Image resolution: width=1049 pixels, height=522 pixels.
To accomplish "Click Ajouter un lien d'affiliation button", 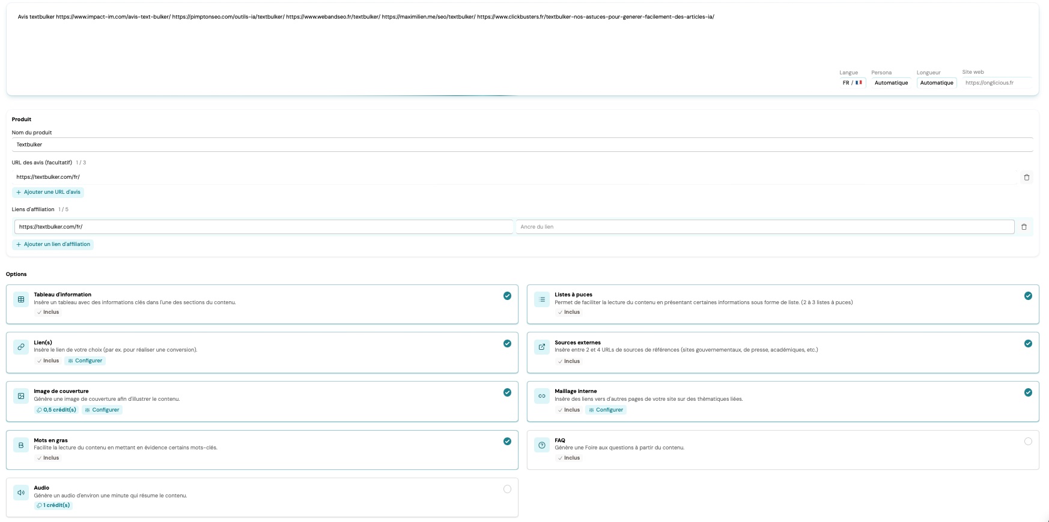I will tap(53, 244).
